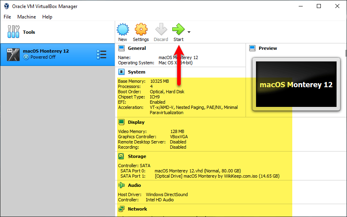Click the Controller Intel HD Audio value
Viewport: 347px width, 217px height.
tap(160, 200)
